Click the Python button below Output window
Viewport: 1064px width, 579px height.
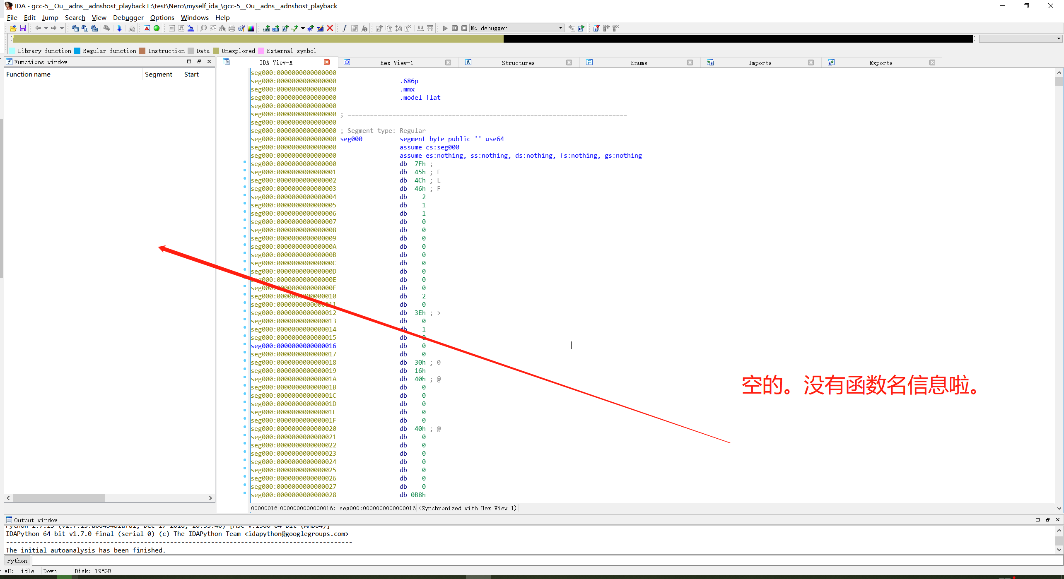[x=17, y=560]
